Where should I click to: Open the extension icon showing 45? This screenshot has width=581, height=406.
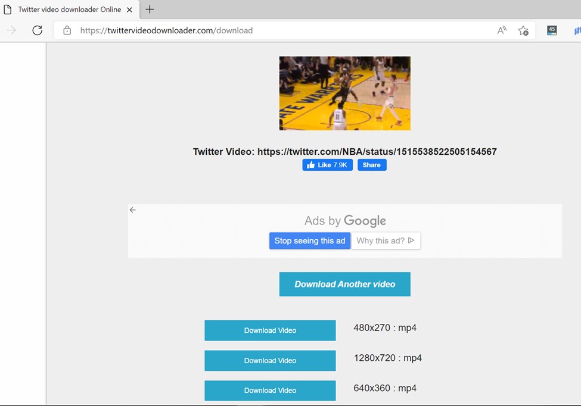pos(552,30)
